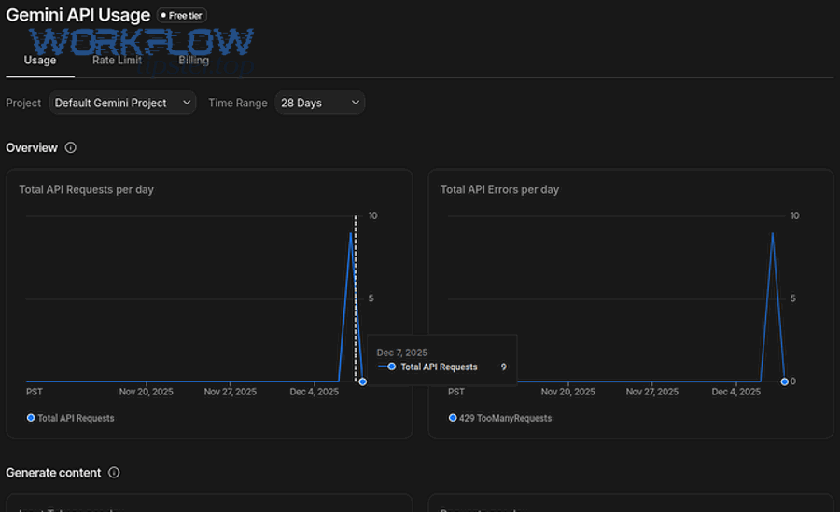The width and height of the screenshot is (840, 512).
Task: Switch to the Usage tab
Action: [40, 61]
